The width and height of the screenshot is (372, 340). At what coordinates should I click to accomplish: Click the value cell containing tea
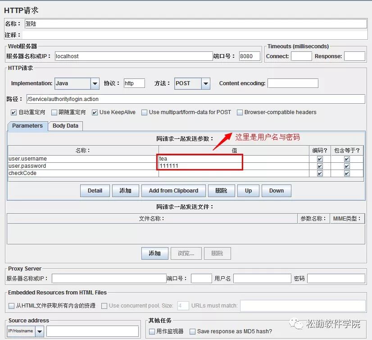click(x=234, y=159)
